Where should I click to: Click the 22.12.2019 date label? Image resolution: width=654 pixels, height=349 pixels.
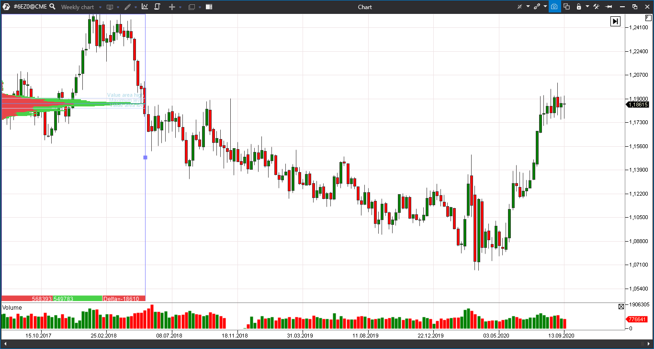click(x=431, y=336)
